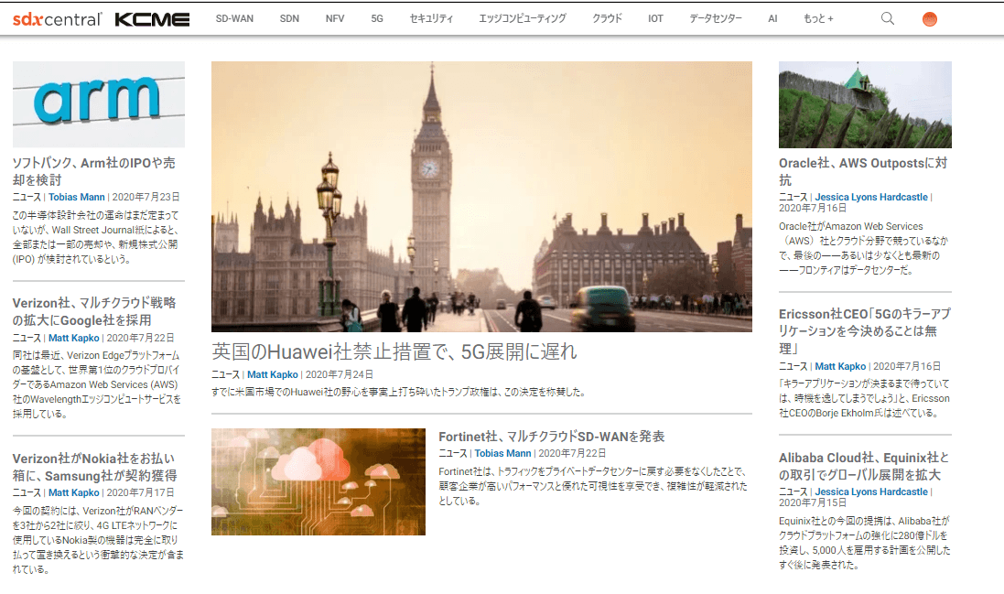Select the データセンター menu item
Viewport: 1004px width, 594px height.
(x=715, y=18)
